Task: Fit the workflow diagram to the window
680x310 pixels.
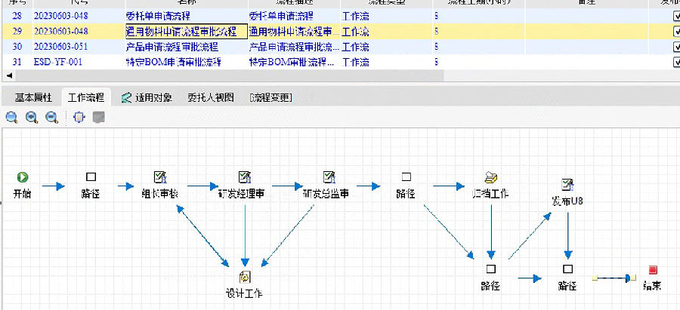Action: pyautogui.click(x=79, y=118)
